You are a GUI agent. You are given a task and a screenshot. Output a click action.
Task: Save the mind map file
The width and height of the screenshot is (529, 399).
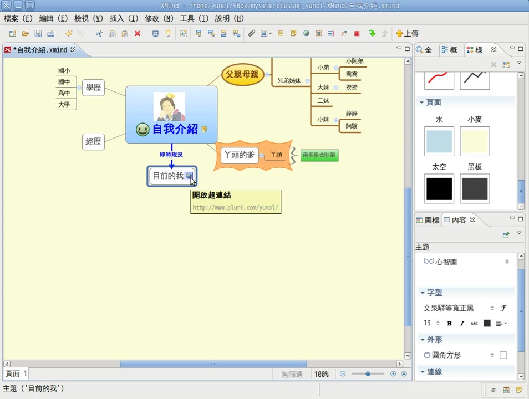pos(38,33)
